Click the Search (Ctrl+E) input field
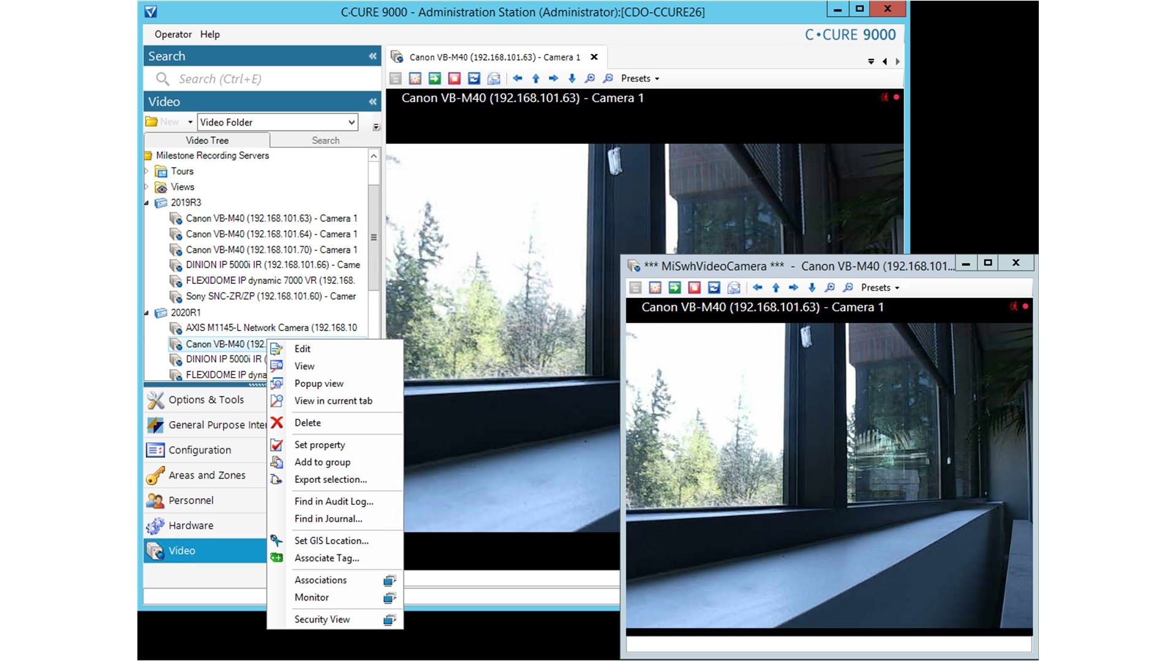 263,79
